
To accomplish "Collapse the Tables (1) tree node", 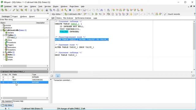I will (4, 35).
